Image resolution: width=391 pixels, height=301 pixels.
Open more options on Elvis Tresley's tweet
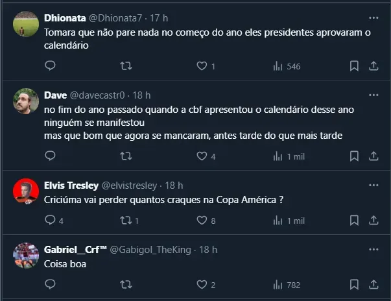pos(373,185)
